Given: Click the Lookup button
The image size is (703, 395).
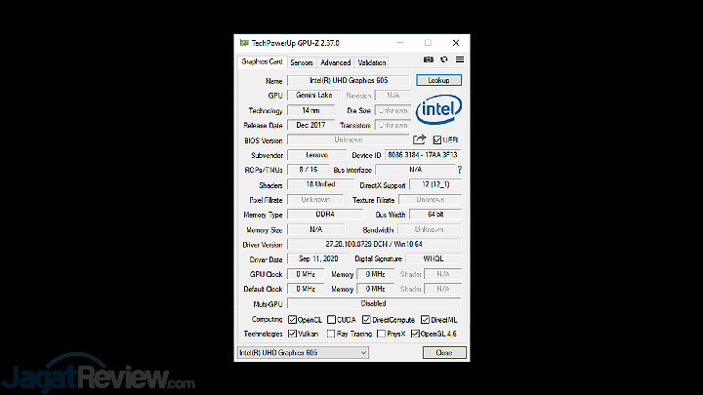Looking at the screenshot, I should [x=438, y=80].
